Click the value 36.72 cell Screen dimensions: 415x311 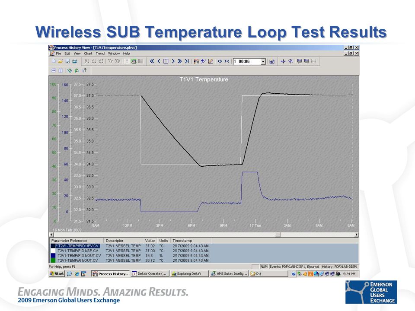tap(150, 260)
